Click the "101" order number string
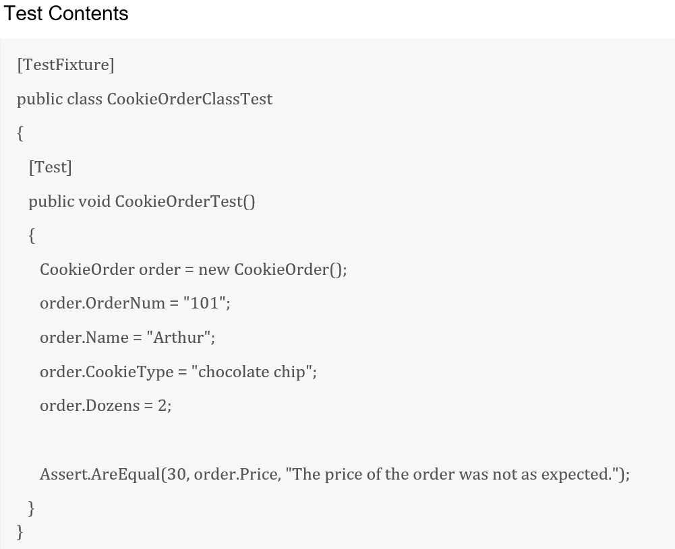 pos(204,303)
